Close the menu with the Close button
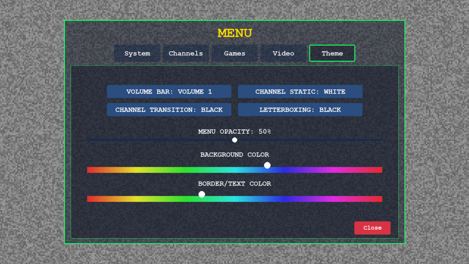469x264 pixels. pos(372,228)
